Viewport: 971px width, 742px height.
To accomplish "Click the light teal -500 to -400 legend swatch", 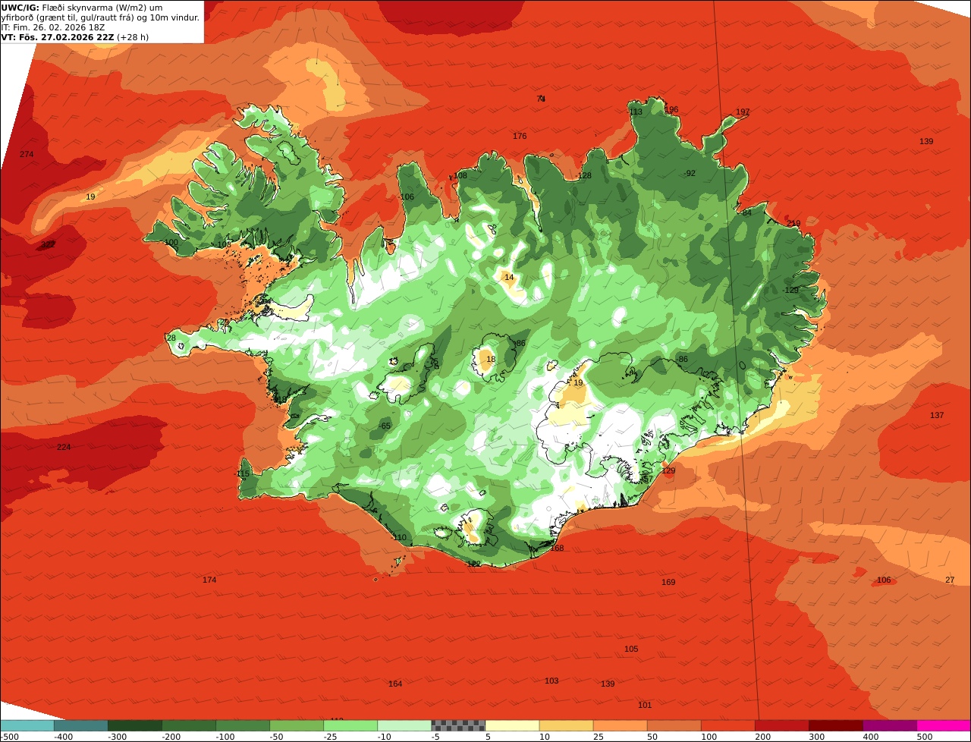I will [27, 725].
